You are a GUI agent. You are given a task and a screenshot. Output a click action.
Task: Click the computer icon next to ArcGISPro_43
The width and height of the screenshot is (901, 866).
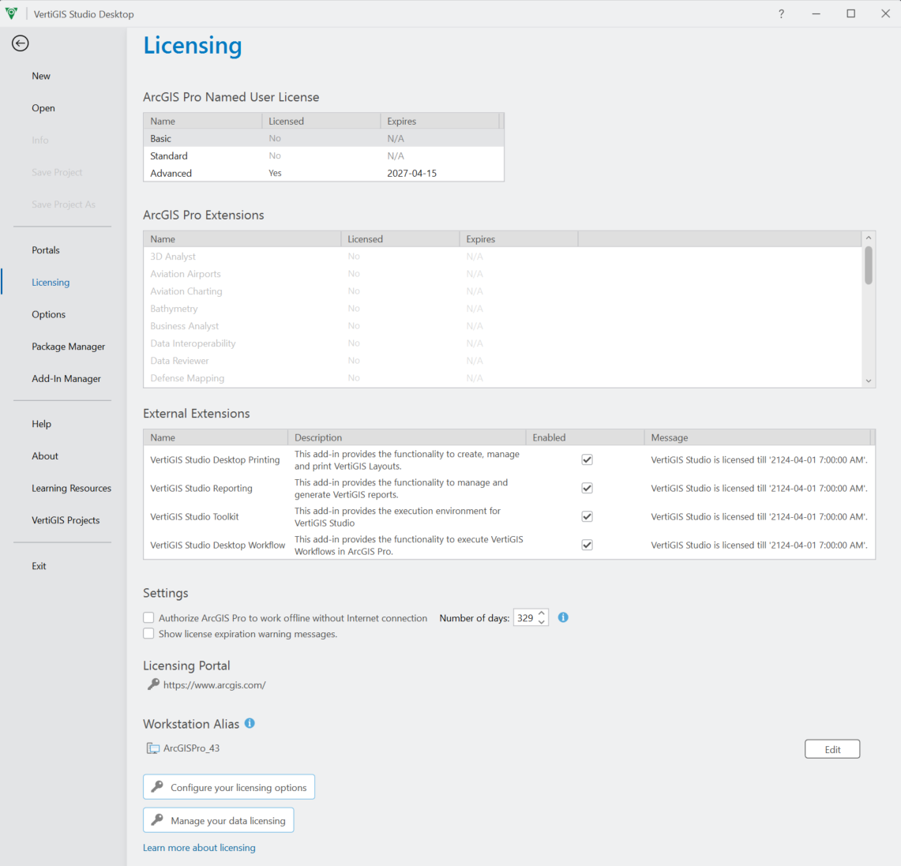[153, 748]
